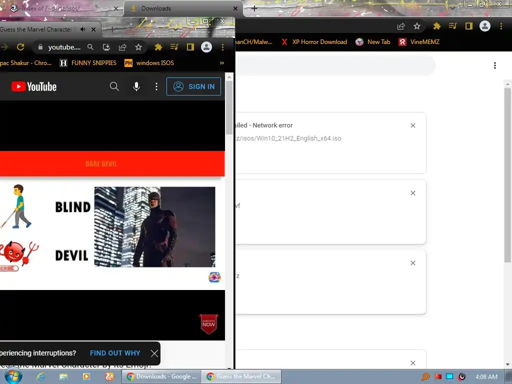Image resolution: width=512 pixels, height=384 pixels.
Task: Close the Guess the Marvel Character tab
Action: (93, 29)
